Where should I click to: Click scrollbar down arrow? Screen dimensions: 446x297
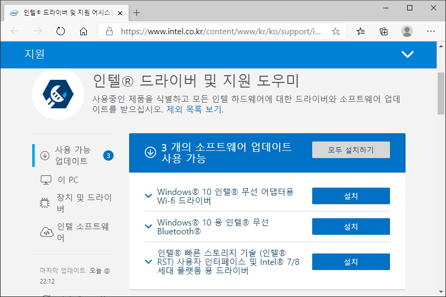pyautogui.click(x=441, y=292)
